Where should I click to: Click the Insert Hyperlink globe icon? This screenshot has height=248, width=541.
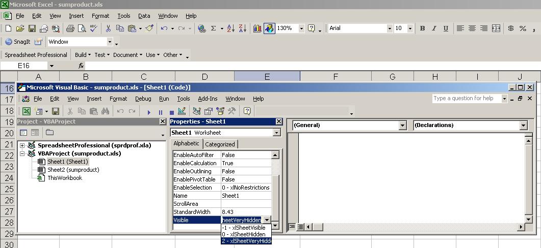tap(202, 28)
